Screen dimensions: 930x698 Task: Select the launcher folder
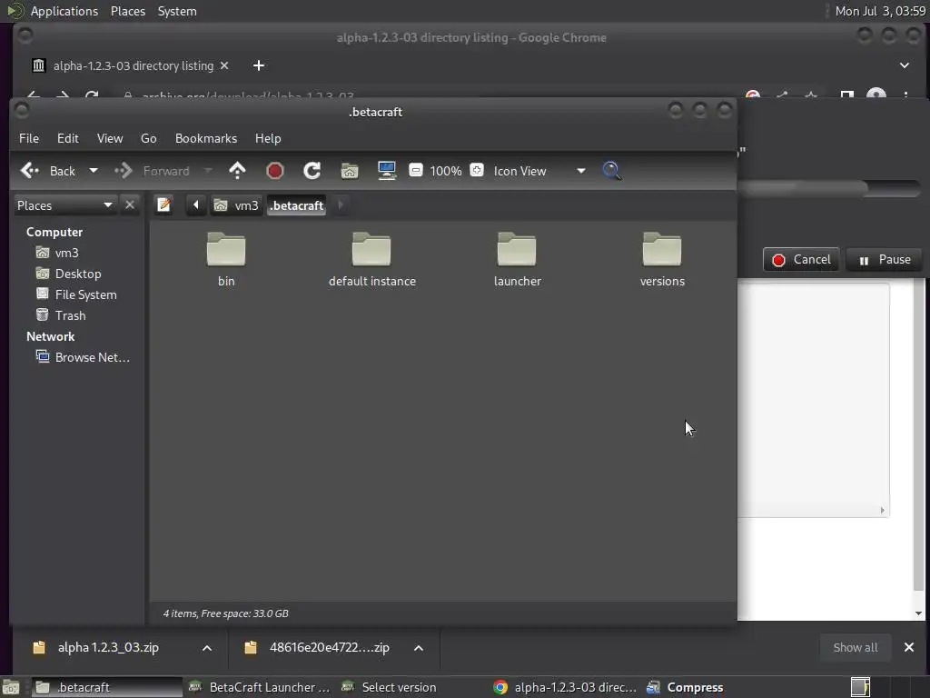pos(517,259)
